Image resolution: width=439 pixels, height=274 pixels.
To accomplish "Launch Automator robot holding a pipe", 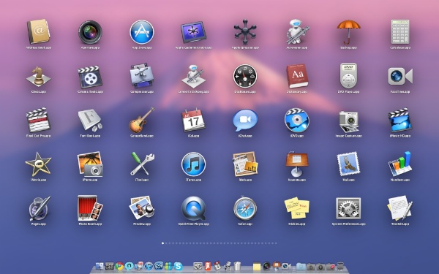I will 297,32.
